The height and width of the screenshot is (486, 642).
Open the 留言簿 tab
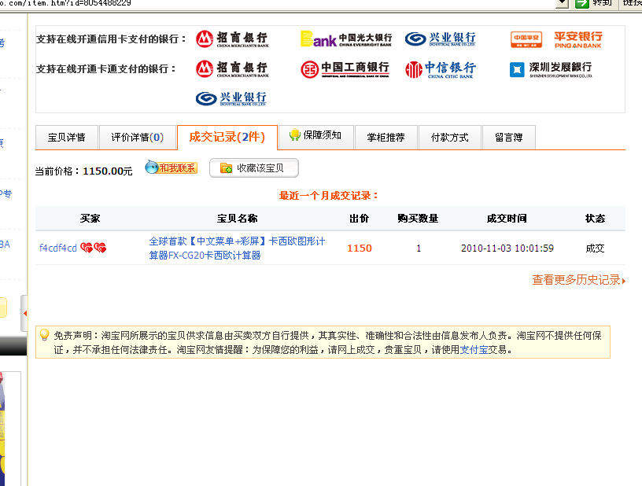pyautogui.click(x=509, y=138)
